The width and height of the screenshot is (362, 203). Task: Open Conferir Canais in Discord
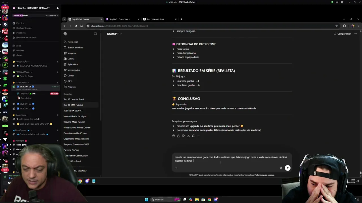pos(24,28)
